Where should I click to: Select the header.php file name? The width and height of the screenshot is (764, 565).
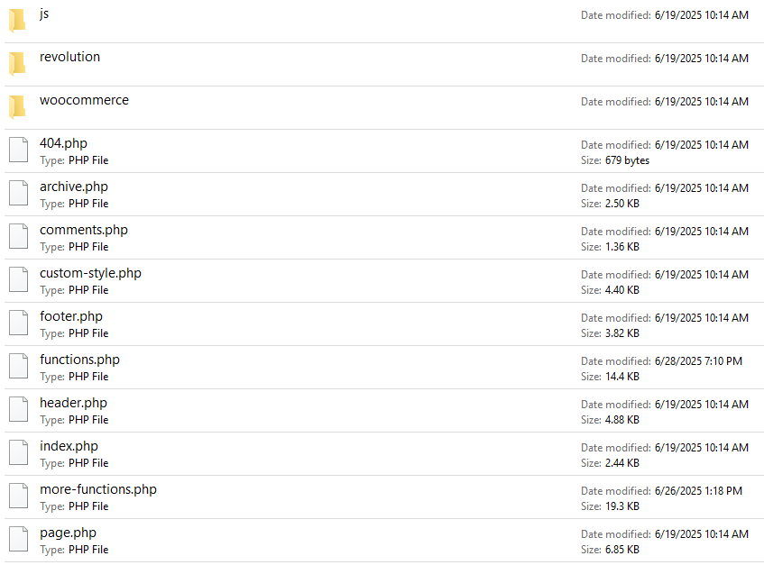coord(73,403)
